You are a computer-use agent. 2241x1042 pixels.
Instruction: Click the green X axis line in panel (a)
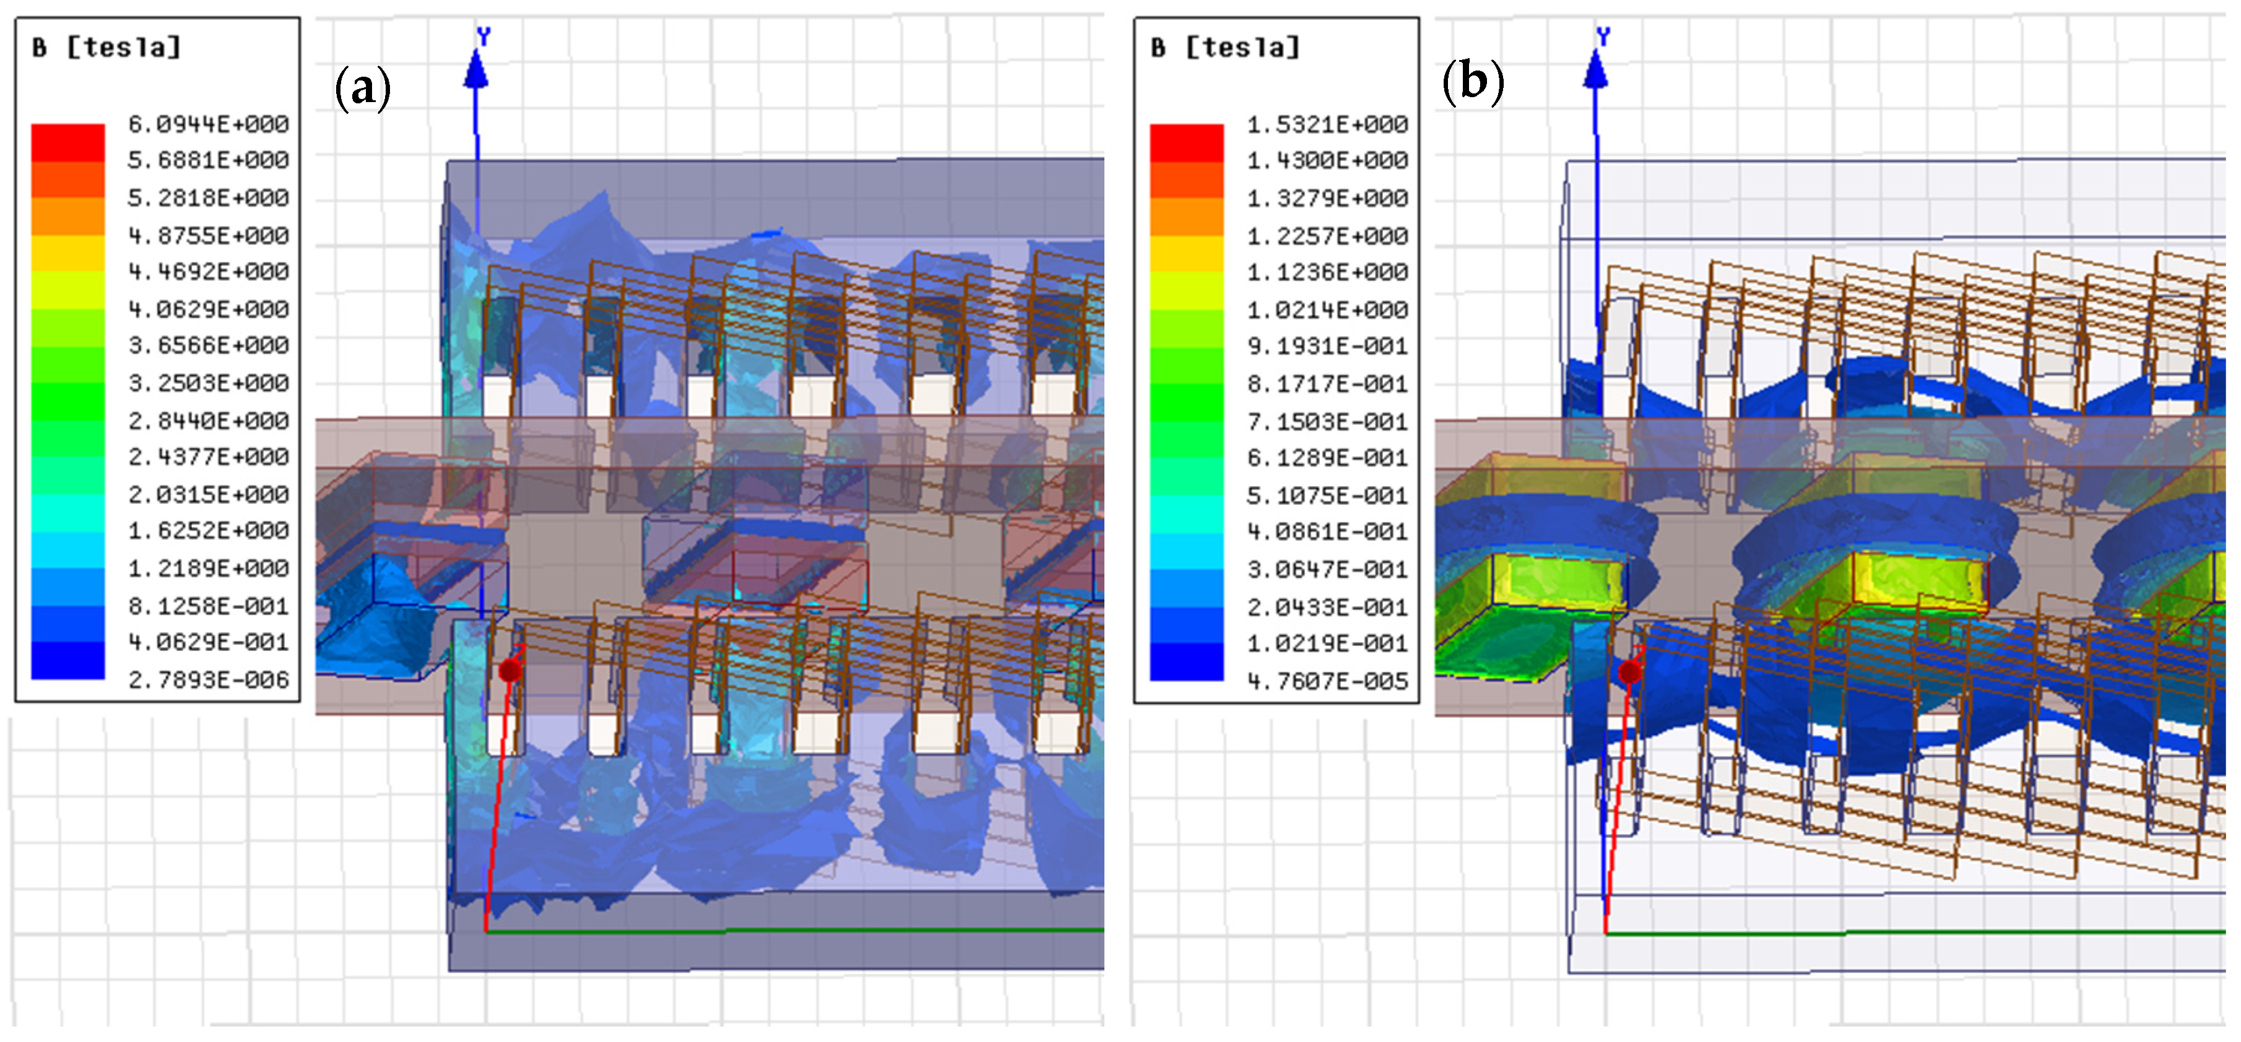coord(783,931)
